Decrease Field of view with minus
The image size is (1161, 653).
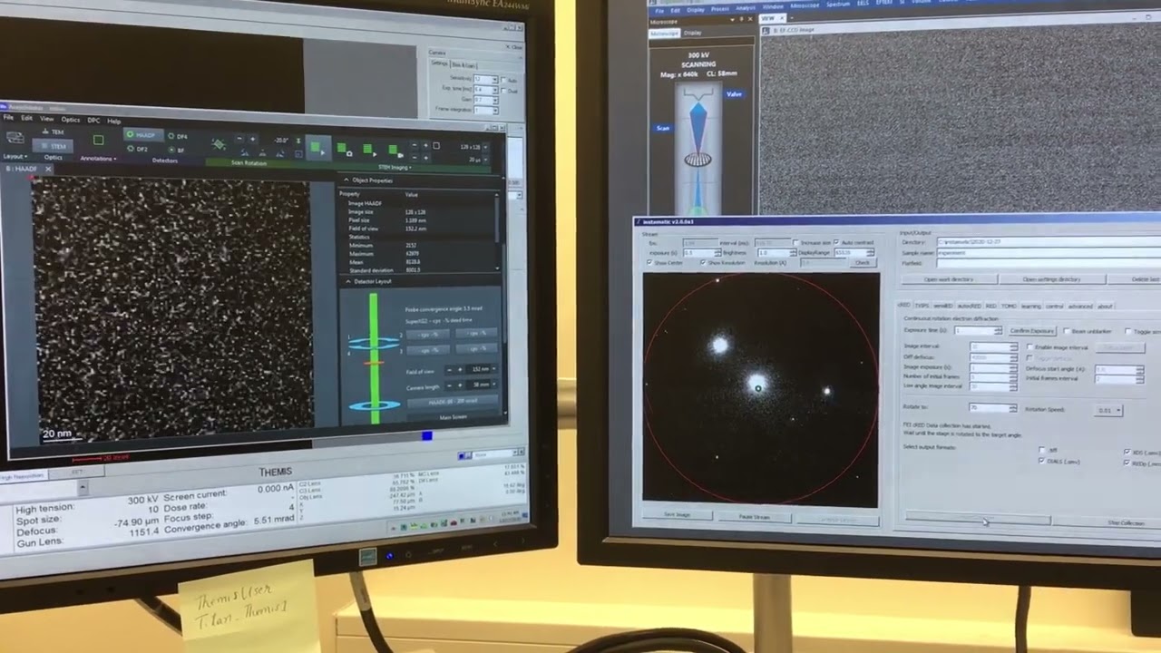(x=449, y=369)
